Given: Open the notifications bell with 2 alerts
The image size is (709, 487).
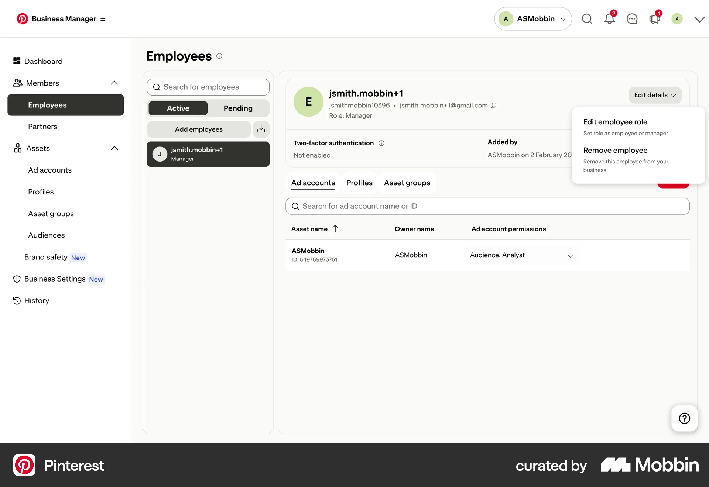Looking at the screenshot, I should pos(609,19).
